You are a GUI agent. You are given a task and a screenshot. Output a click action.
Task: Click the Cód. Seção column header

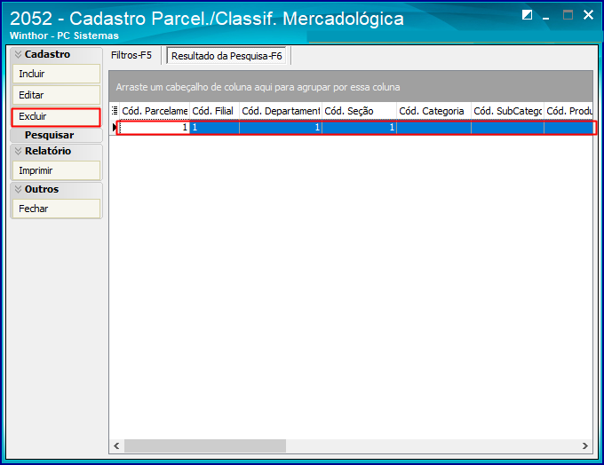click(x=359, y=111)
